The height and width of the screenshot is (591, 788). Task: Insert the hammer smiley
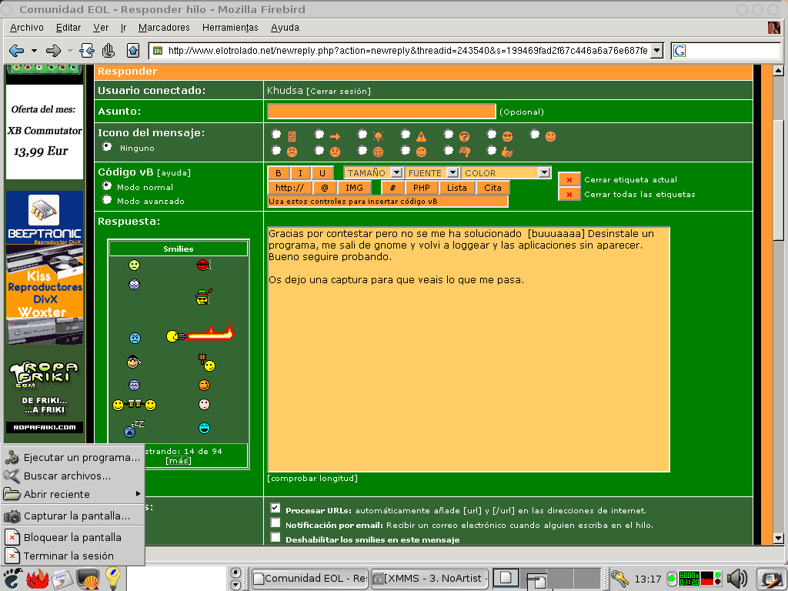pyautogui.click(x=206, y=362)
